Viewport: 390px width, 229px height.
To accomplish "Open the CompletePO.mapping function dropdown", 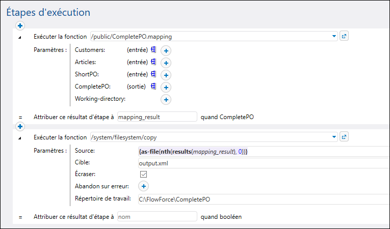I will (334, 36).
